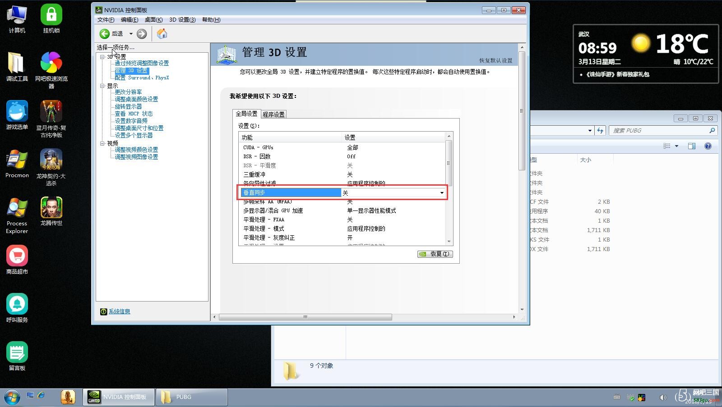Select the 全局设置 tab
Image resolution: width=722 pixels, height=407 pixels.
click(246, 114)
